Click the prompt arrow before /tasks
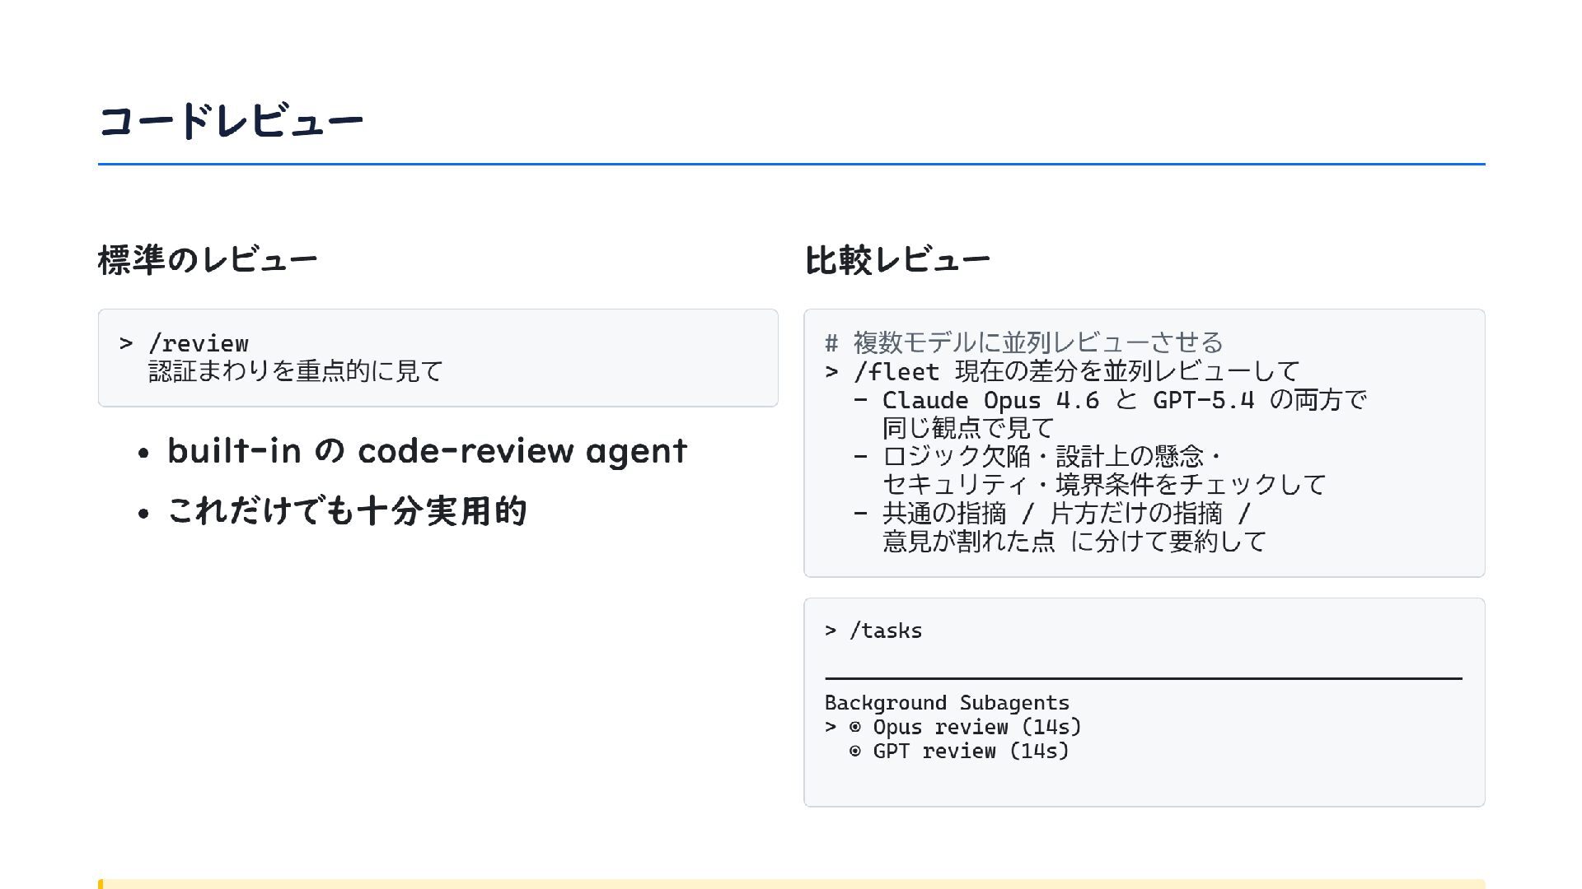 coord(831,631)
